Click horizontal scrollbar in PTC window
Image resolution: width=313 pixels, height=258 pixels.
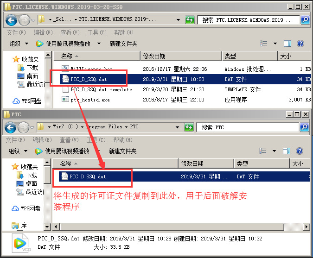click(x=172, y=227)
